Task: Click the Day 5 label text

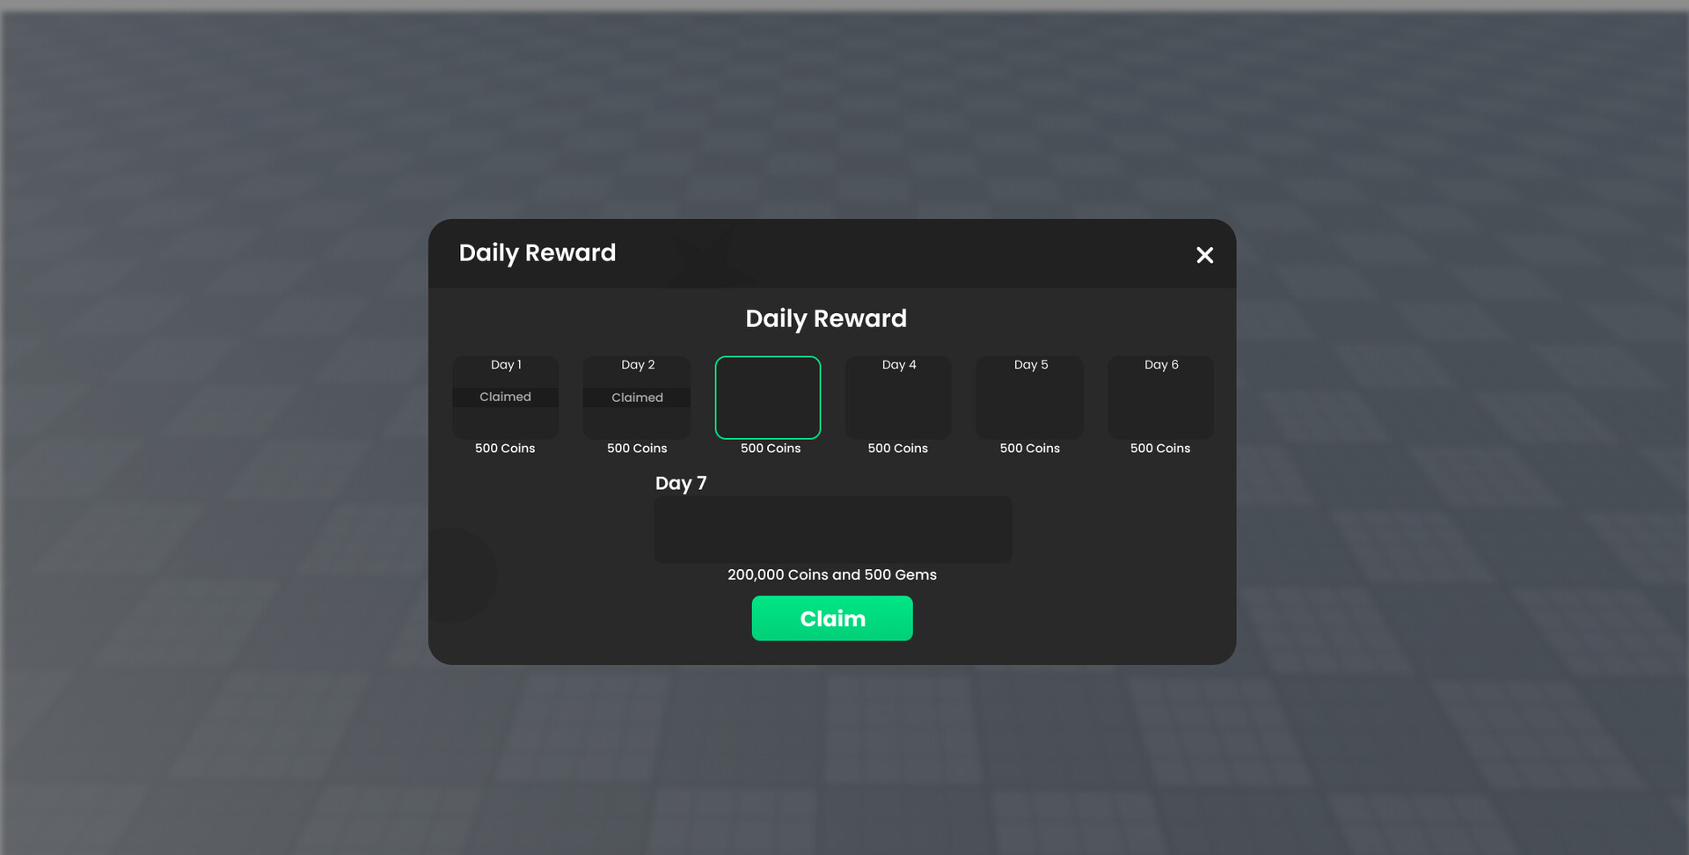Action: pyautogui.click(x=1029, y=364)
